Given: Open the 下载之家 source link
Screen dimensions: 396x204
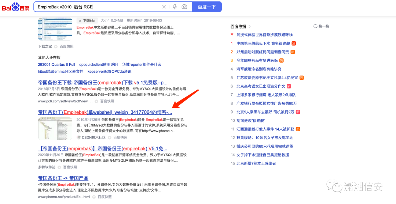Looking at the screenshot, I should (x=45, y=46).
